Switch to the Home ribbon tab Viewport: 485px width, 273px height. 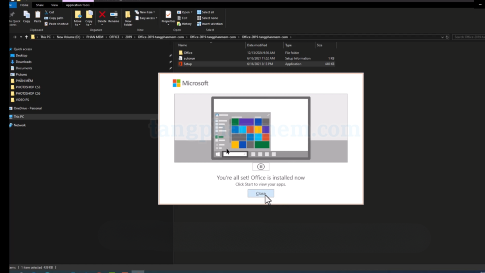(x=24, y=5)
